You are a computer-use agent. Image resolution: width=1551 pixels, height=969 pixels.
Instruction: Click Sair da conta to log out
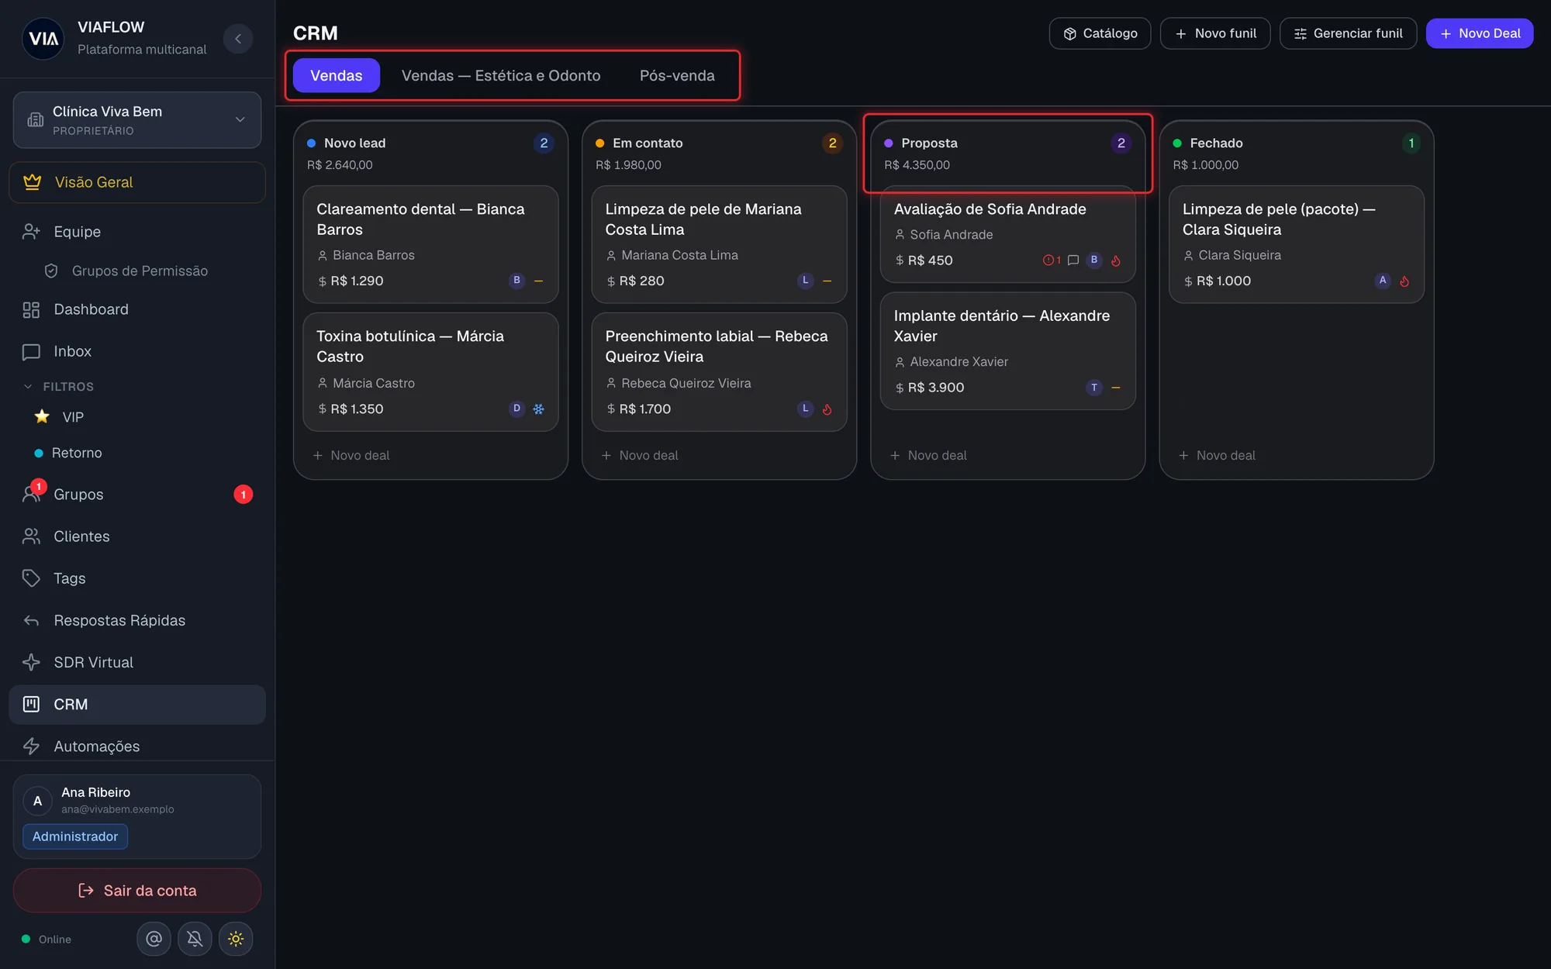click(x=137, y=891)
